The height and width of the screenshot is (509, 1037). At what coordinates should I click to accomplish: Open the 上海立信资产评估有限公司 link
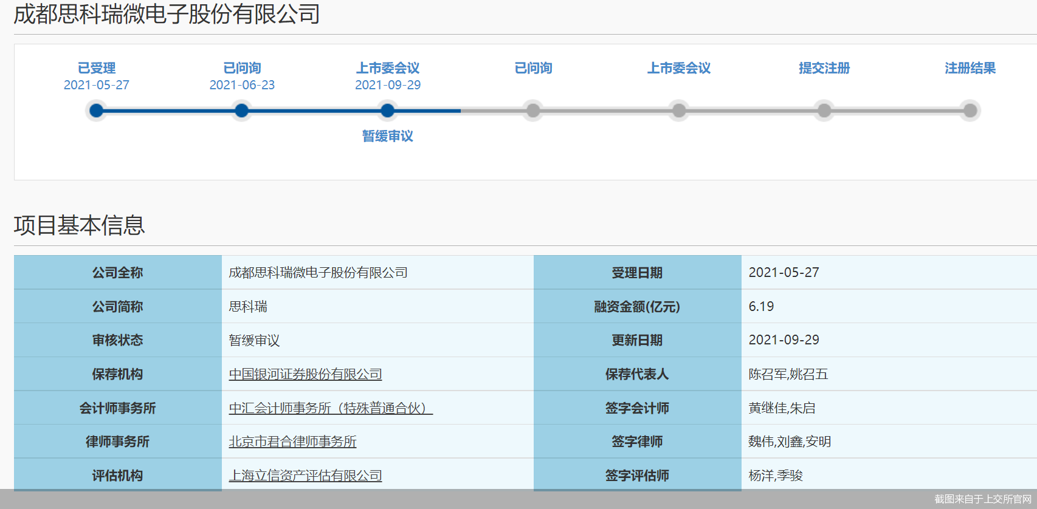(305, 476)
